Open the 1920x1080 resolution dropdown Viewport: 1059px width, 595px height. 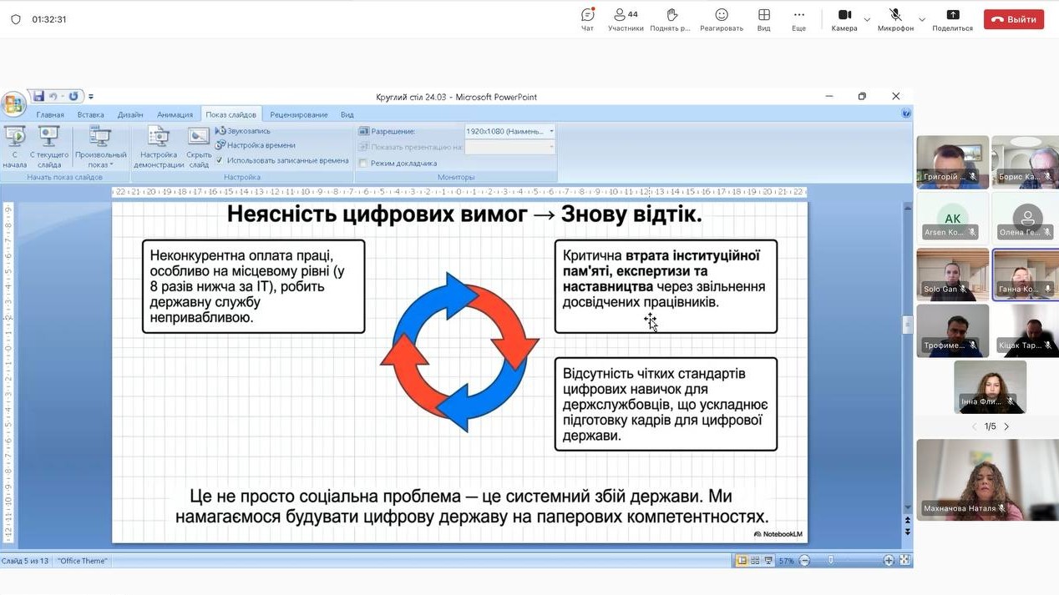[x=509, y=132]
